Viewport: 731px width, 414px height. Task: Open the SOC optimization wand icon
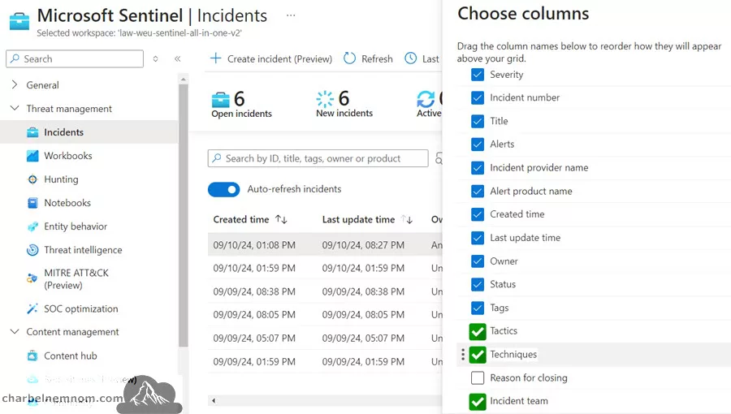[32, 308]
